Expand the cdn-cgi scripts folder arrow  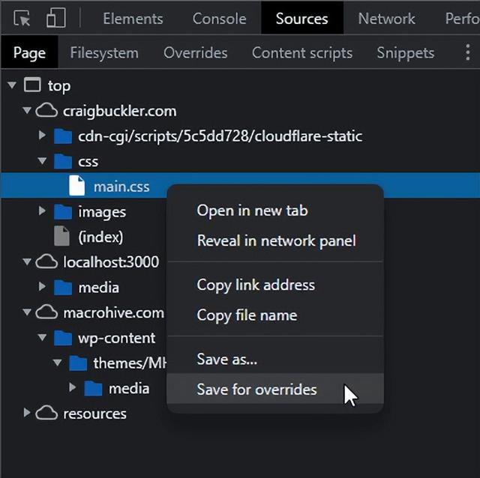[42, 135]
